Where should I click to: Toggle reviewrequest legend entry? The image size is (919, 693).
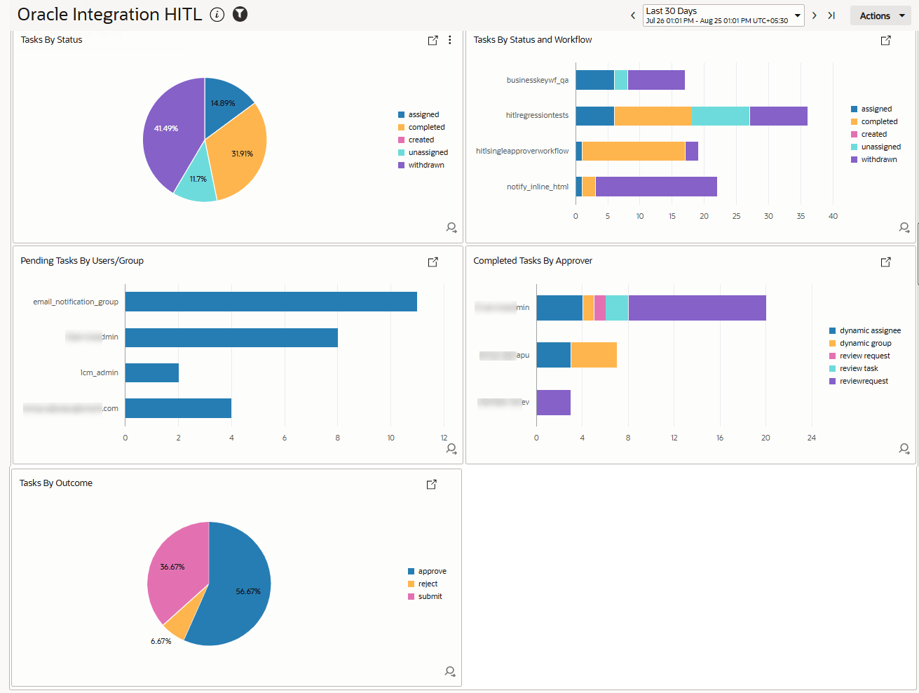pos(859,381)
